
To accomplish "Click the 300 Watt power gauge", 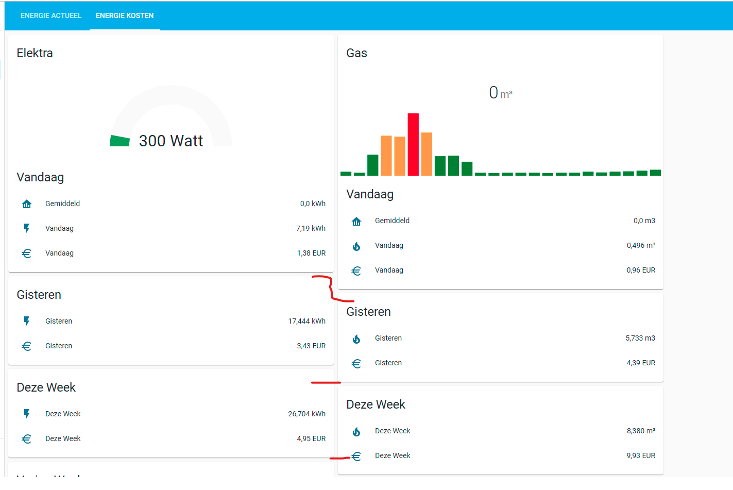I will (171, 141).
